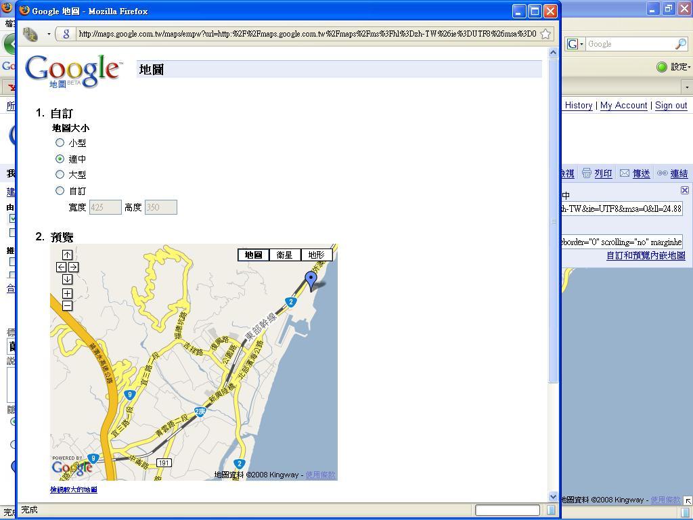
Task: Click the scrollbar down arrow in popup
Action: [x=554, y=496]
